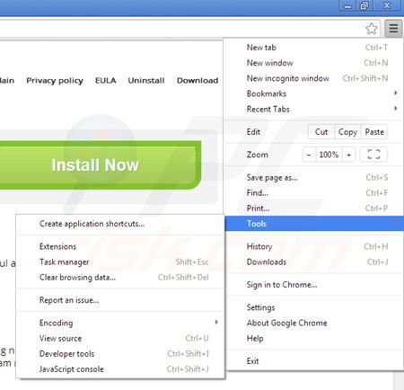Expand the Encoding submenu arrow
This screenshot has height=390, width=404.
click(x=216, y=323)
